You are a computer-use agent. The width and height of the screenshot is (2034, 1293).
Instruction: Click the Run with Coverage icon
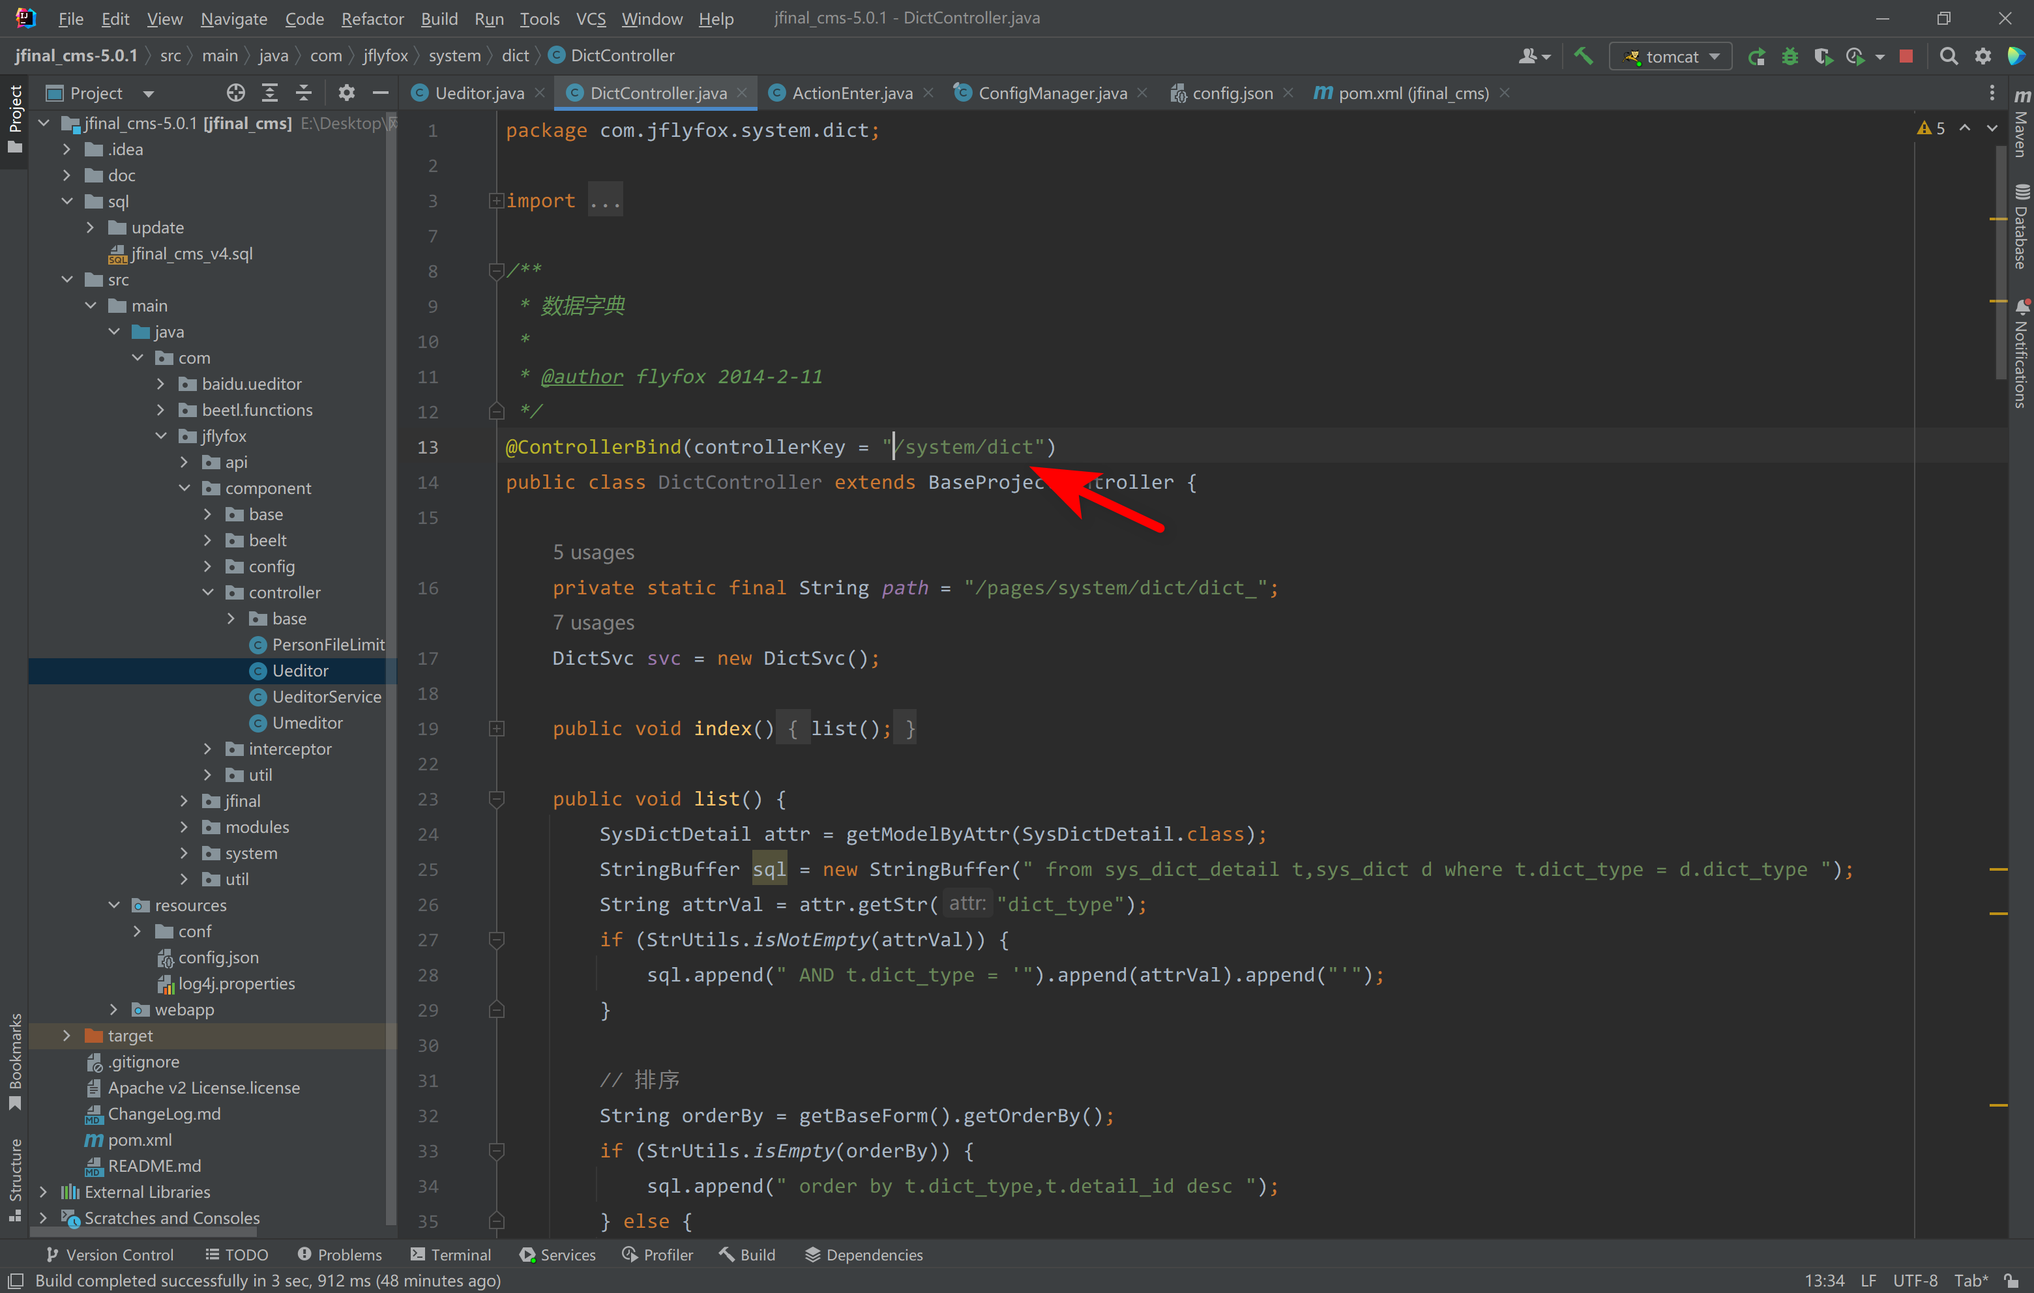(x=1822, y=56)
